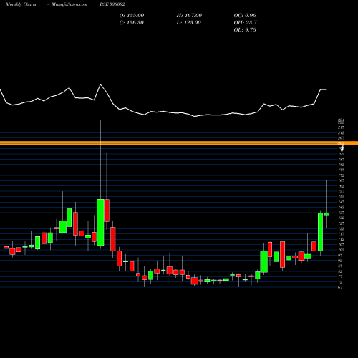Viewport: 358px width, 358px height.
Task: Click the 'OL: 9.76' reading
Action: tap(245, 29)
